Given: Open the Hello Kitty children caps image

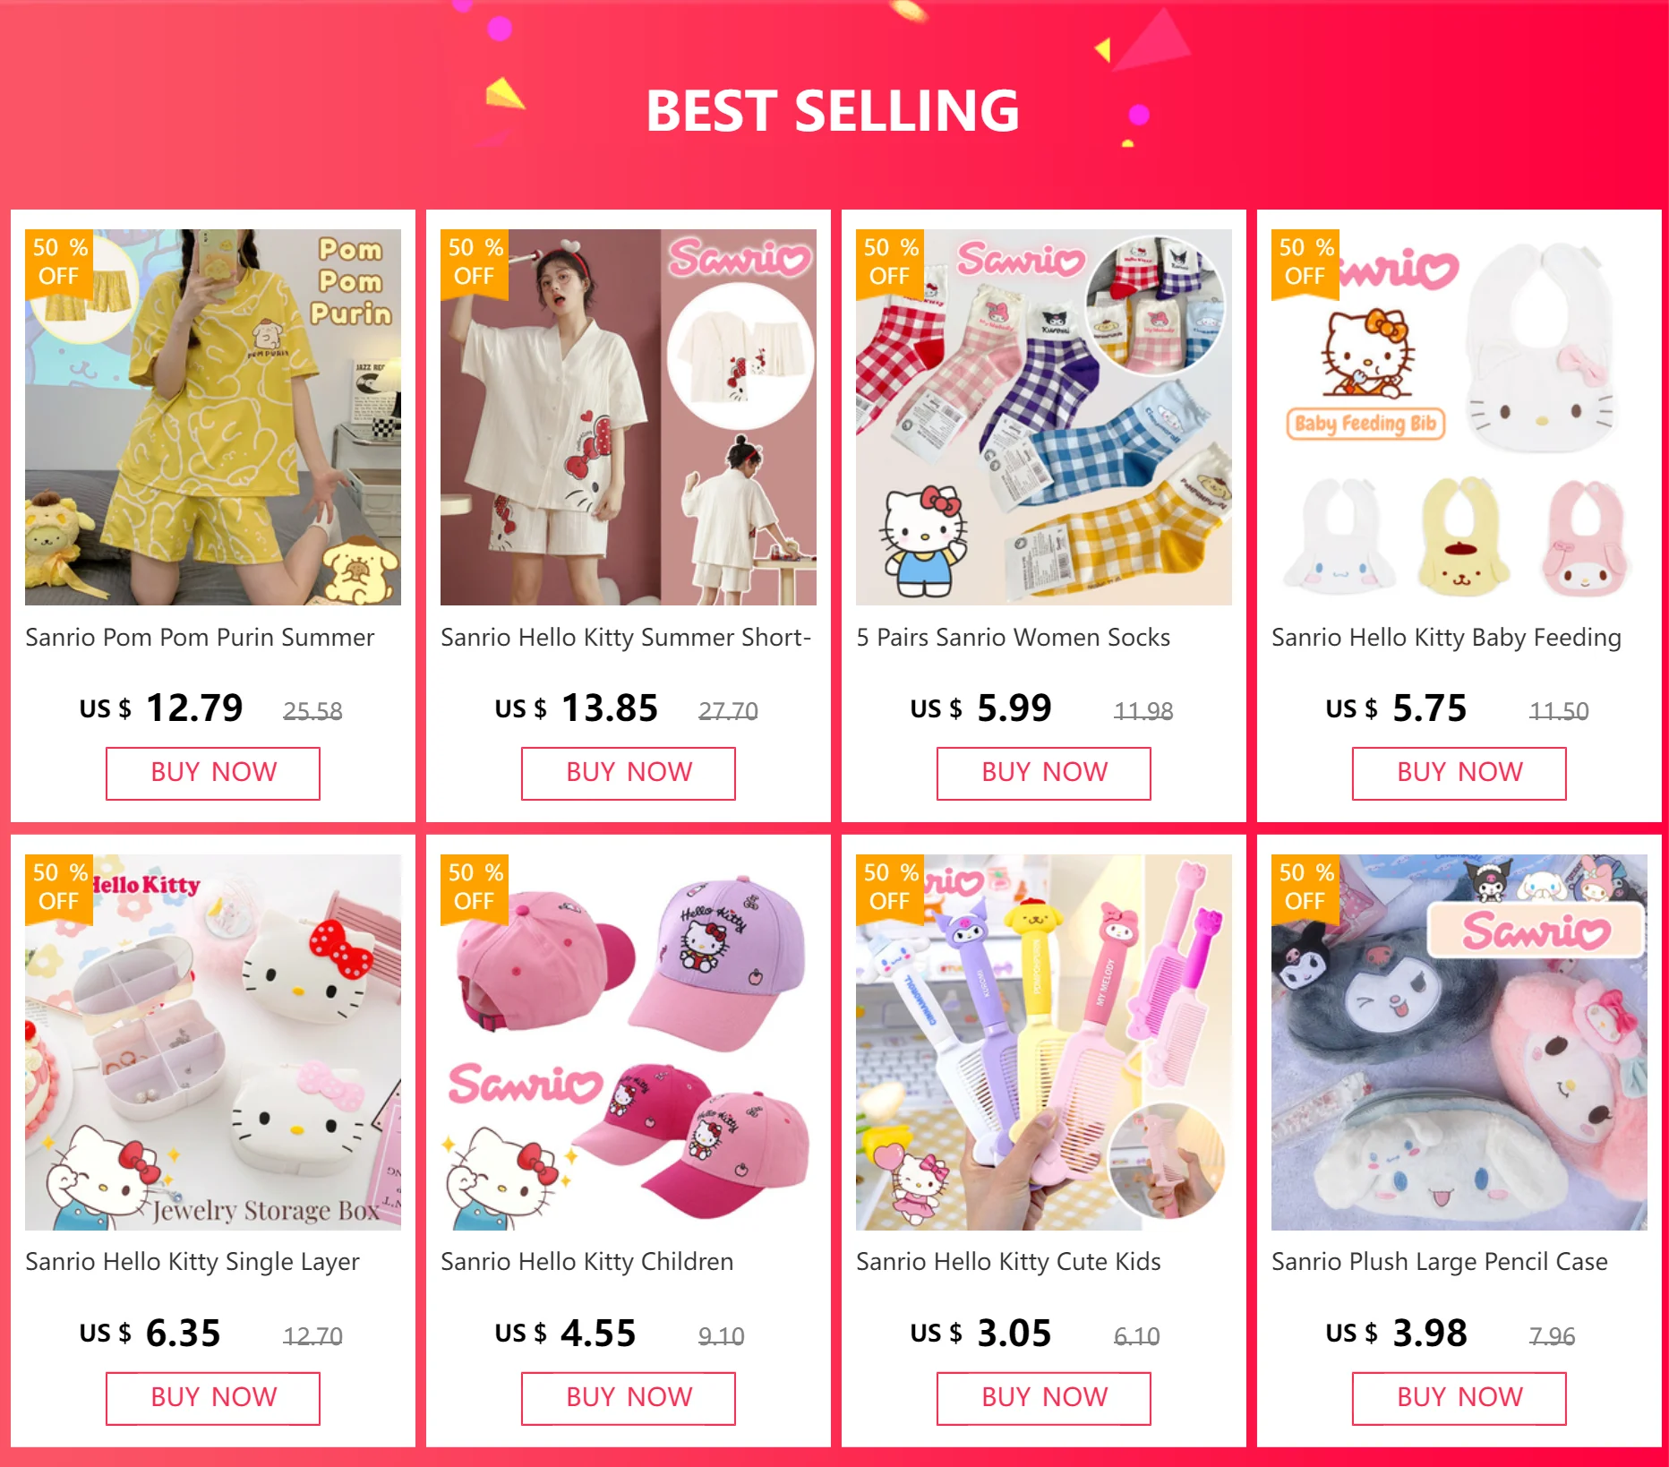Looking at the screenshot, I should pyautogui.click(x=629, y=1042).
